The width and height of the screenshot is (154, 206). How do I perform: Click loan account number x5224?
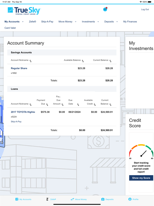[14, 117]
